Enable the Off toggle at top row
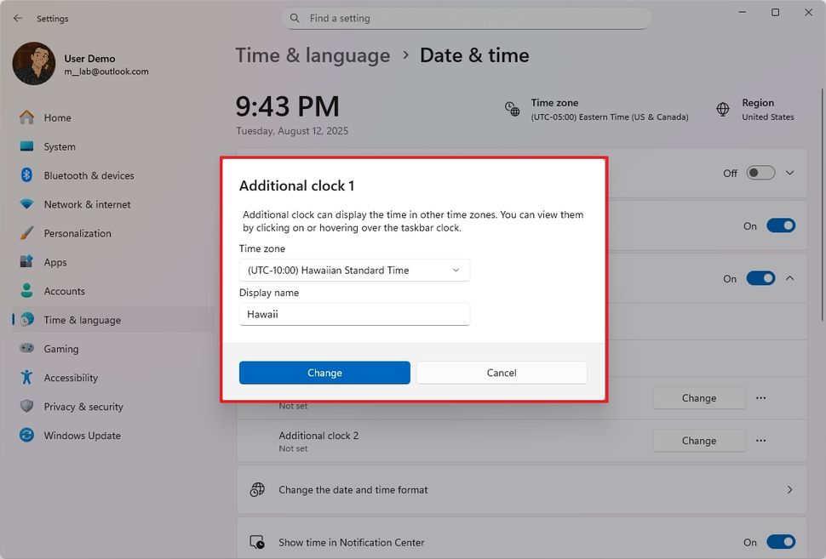The height and width of the screenshot is (559, 826). click(760, 172)
